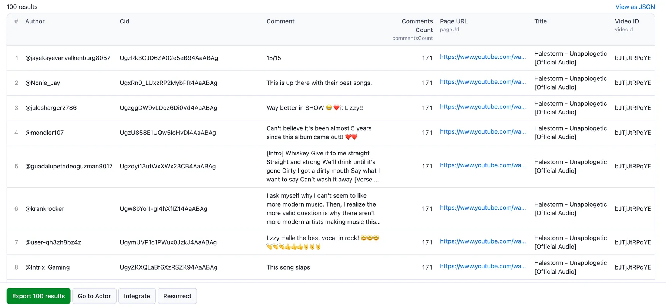Open the page URL for @guadalupetadeoguzman9017
Viewport: 666px width, 308px height.
click(483, 165)
